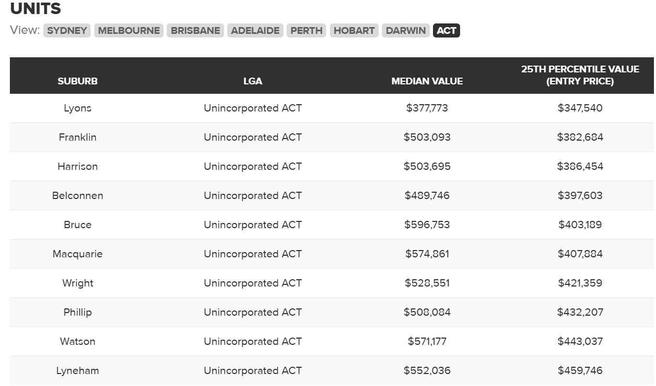Screen dimensions: 656x386
Task: Open the ADELAIDE view tab
Action: point(255,30)
